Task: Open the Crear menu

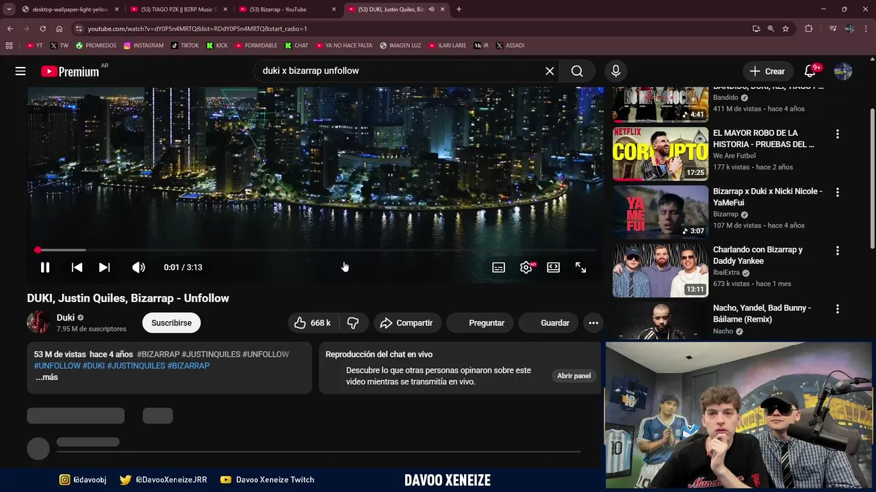Action: tap(767, 71)
